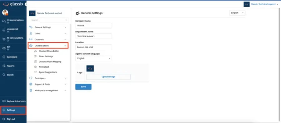Open the English language selector at top right
This screenshot has width=281, height=123.
point(237,13)
